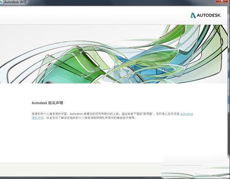Open the 隐私声明 link starting the second line
The height and width of the screenshot is (179, 230).
(37, 118)
